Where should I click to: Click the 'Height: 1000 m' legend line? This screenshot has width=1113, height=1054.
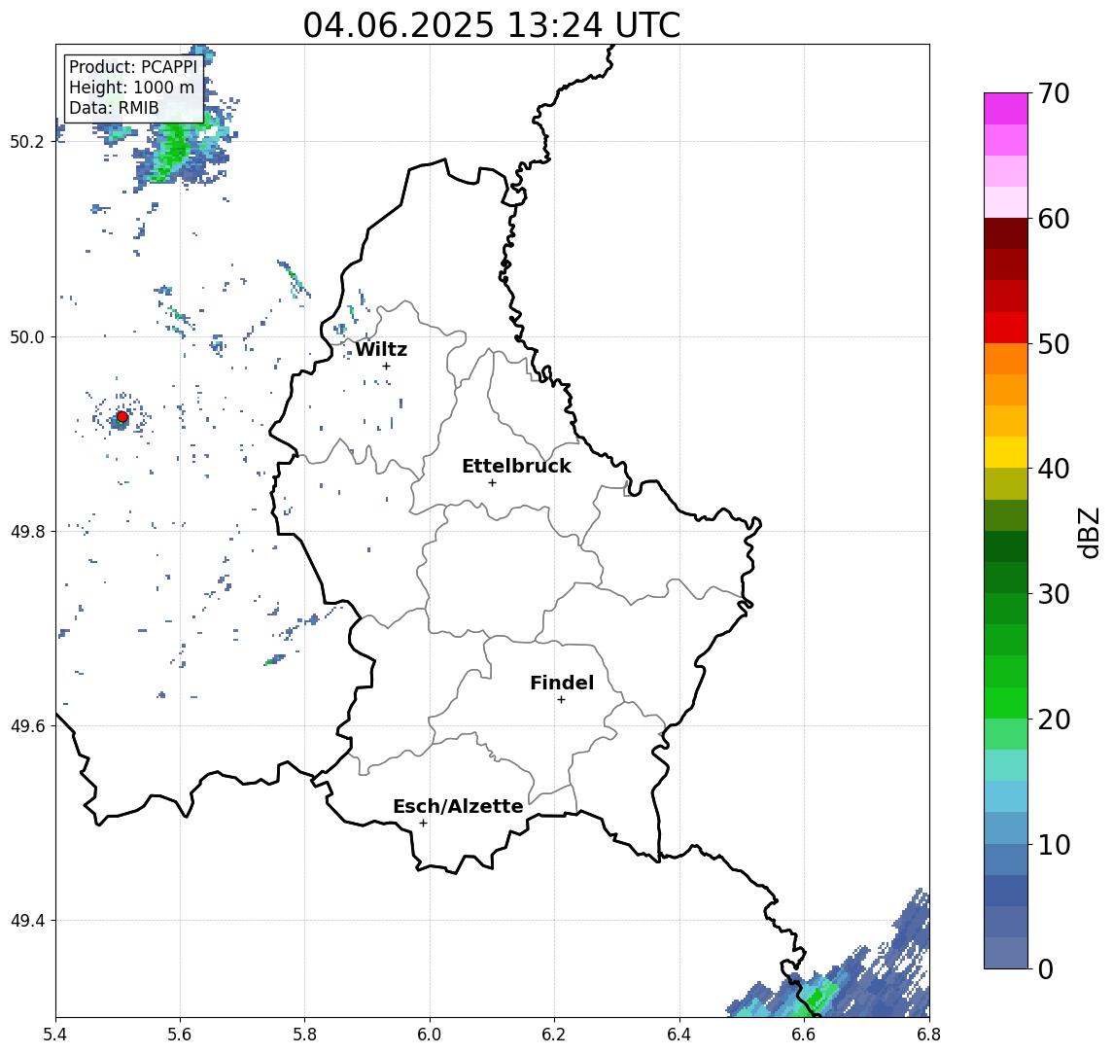click(131, 88)
